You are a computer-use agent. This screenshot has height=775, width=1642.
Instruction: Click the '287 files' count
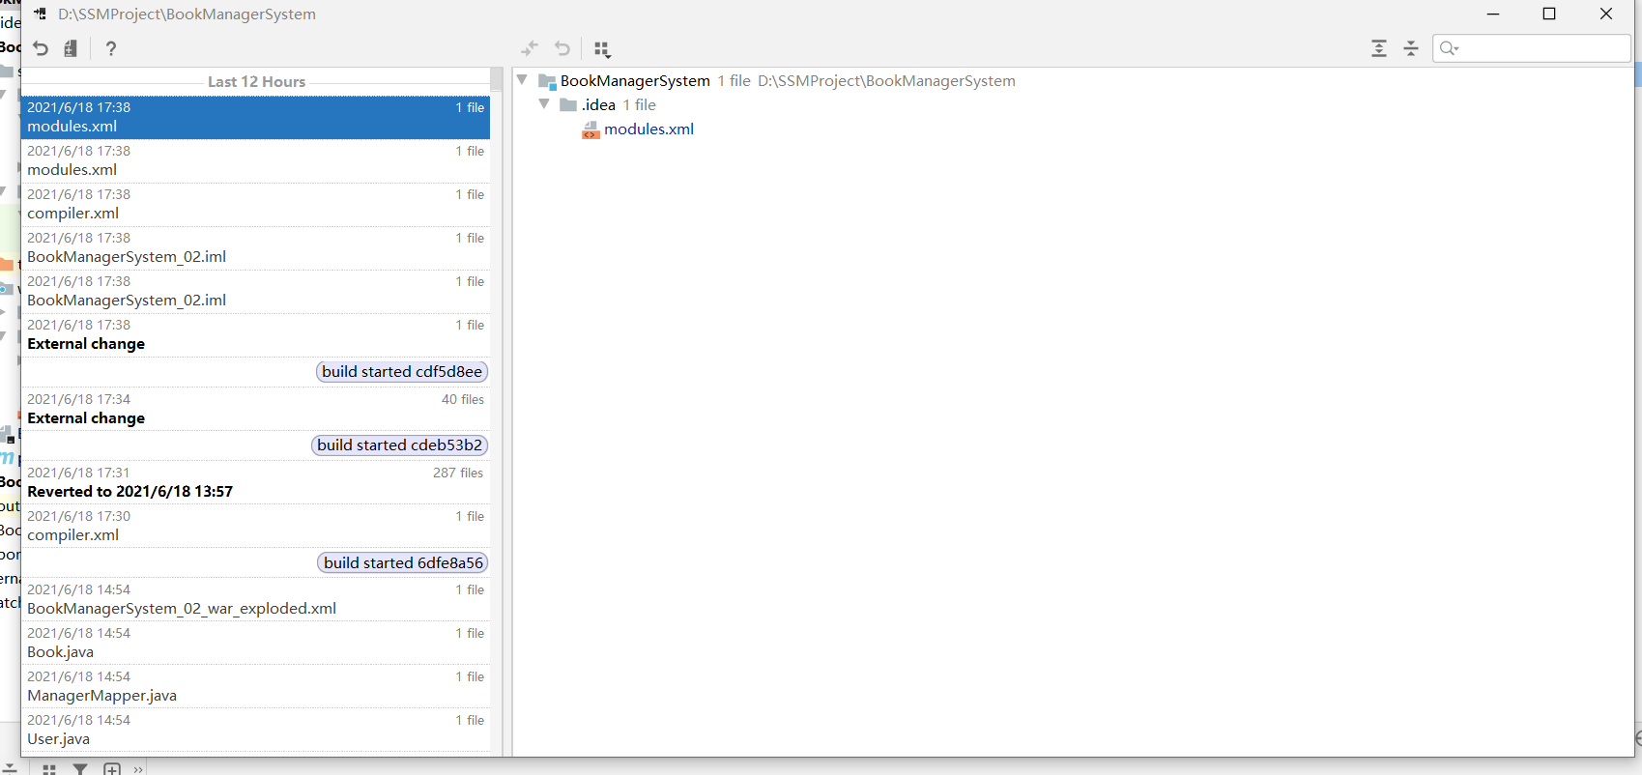(458, 474)
